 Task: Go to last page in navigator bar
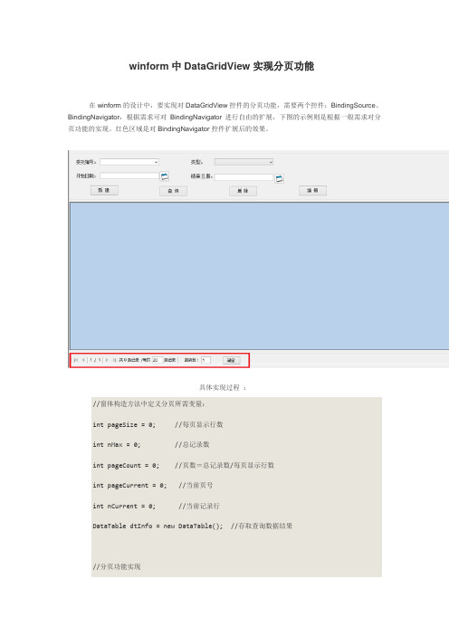point(114,360)
